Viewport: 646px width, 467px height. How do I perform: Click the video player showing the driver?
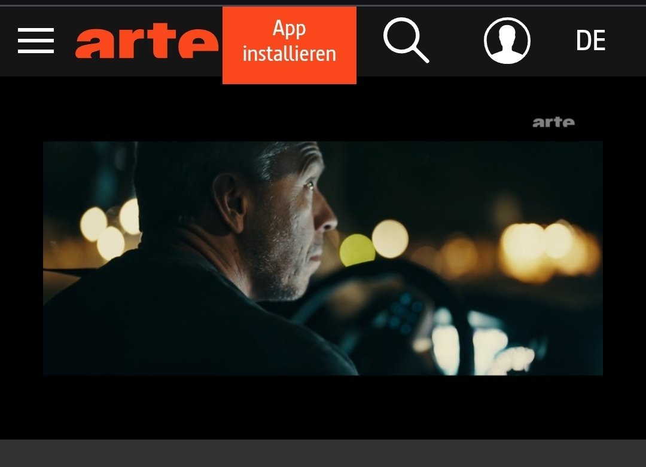click(323, 258)
